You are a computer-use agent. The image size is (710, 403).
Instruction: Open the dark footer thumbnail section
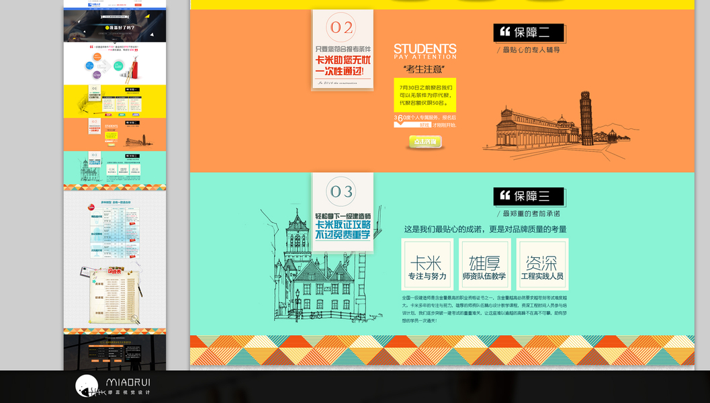(115, 352)
